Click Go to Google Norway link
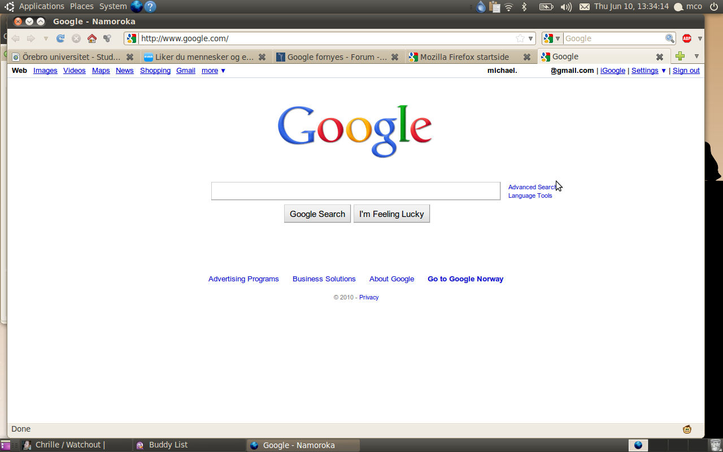 point(465,279)
